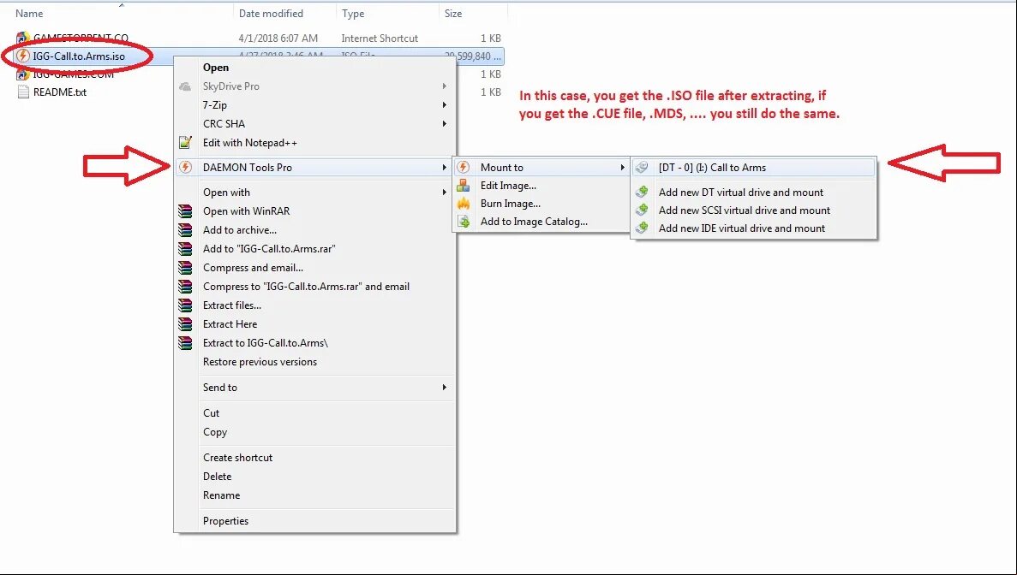Expand the Mount to submenu arrow
The image size is (1017, 575).
(622, 167)
